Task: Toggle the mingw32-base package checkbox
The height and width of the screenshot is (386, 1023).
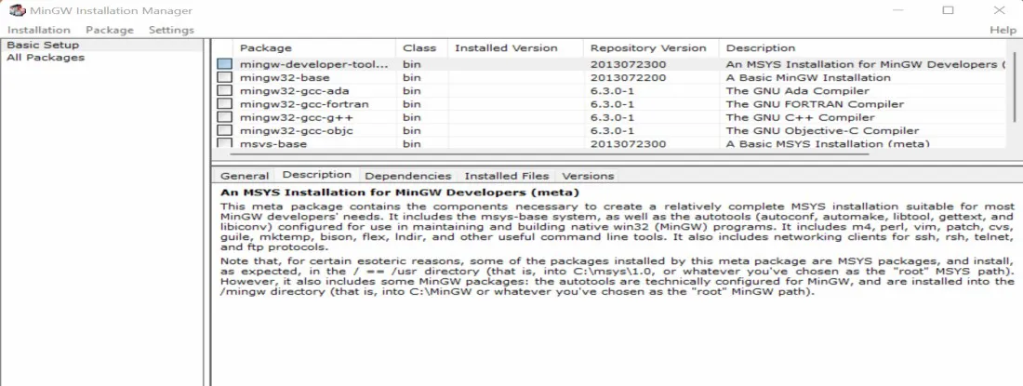Action: click(x=225, y=78)
